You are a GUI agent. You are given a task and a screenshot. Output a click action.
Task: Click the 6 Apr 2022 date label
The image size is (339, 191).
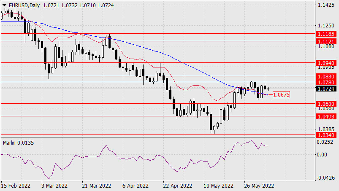coord(136,186)
